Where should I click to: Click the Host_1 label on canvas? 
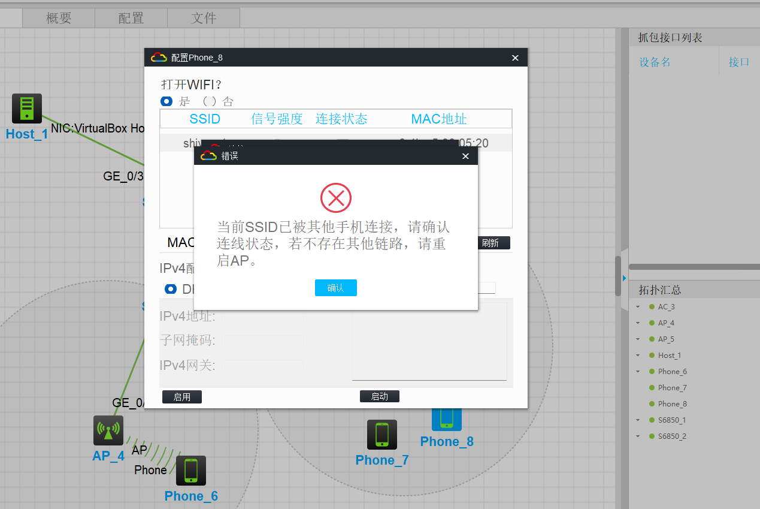tap(27, 134)
